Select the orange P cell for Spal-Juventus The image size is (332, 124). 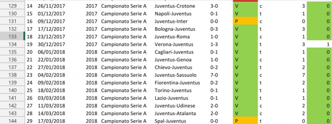pos(245,121)
